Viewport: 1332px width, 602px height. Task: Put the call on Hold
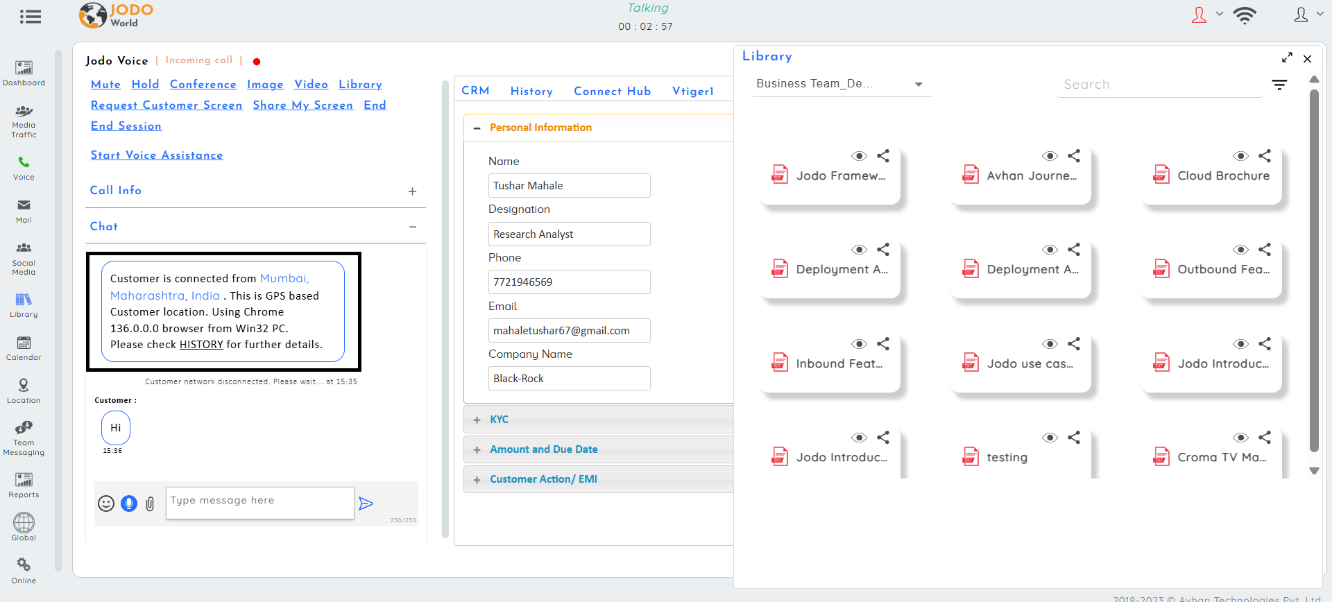145,85
